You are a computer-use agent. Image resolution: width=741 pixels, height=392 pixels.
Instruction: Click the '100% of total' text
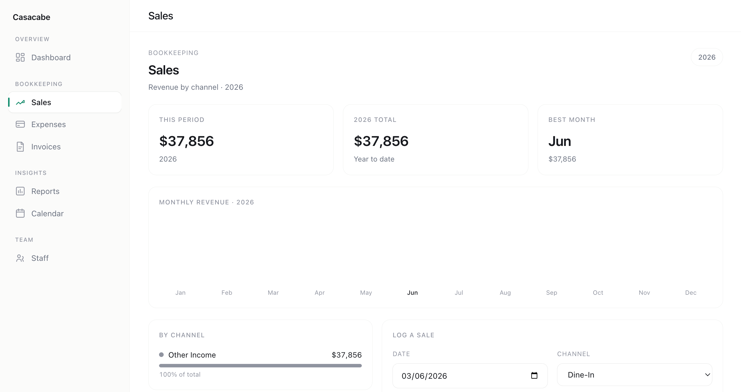coord(180,374)
